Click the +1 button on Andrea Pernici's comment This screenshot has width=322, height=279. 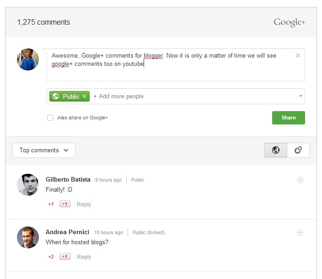(65, 257)
